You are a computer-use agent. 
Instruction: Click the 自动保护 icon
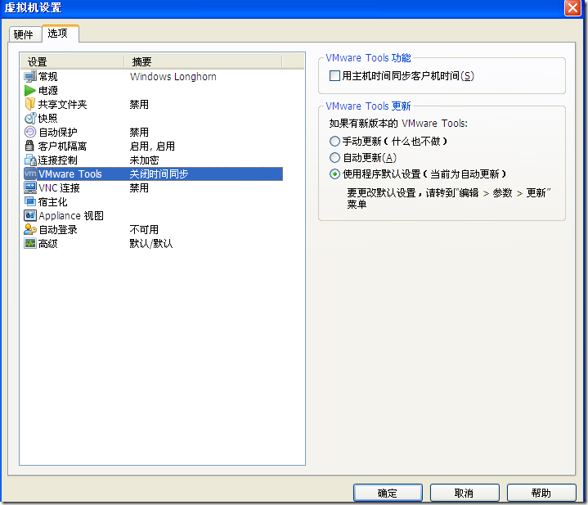(30, 132)
